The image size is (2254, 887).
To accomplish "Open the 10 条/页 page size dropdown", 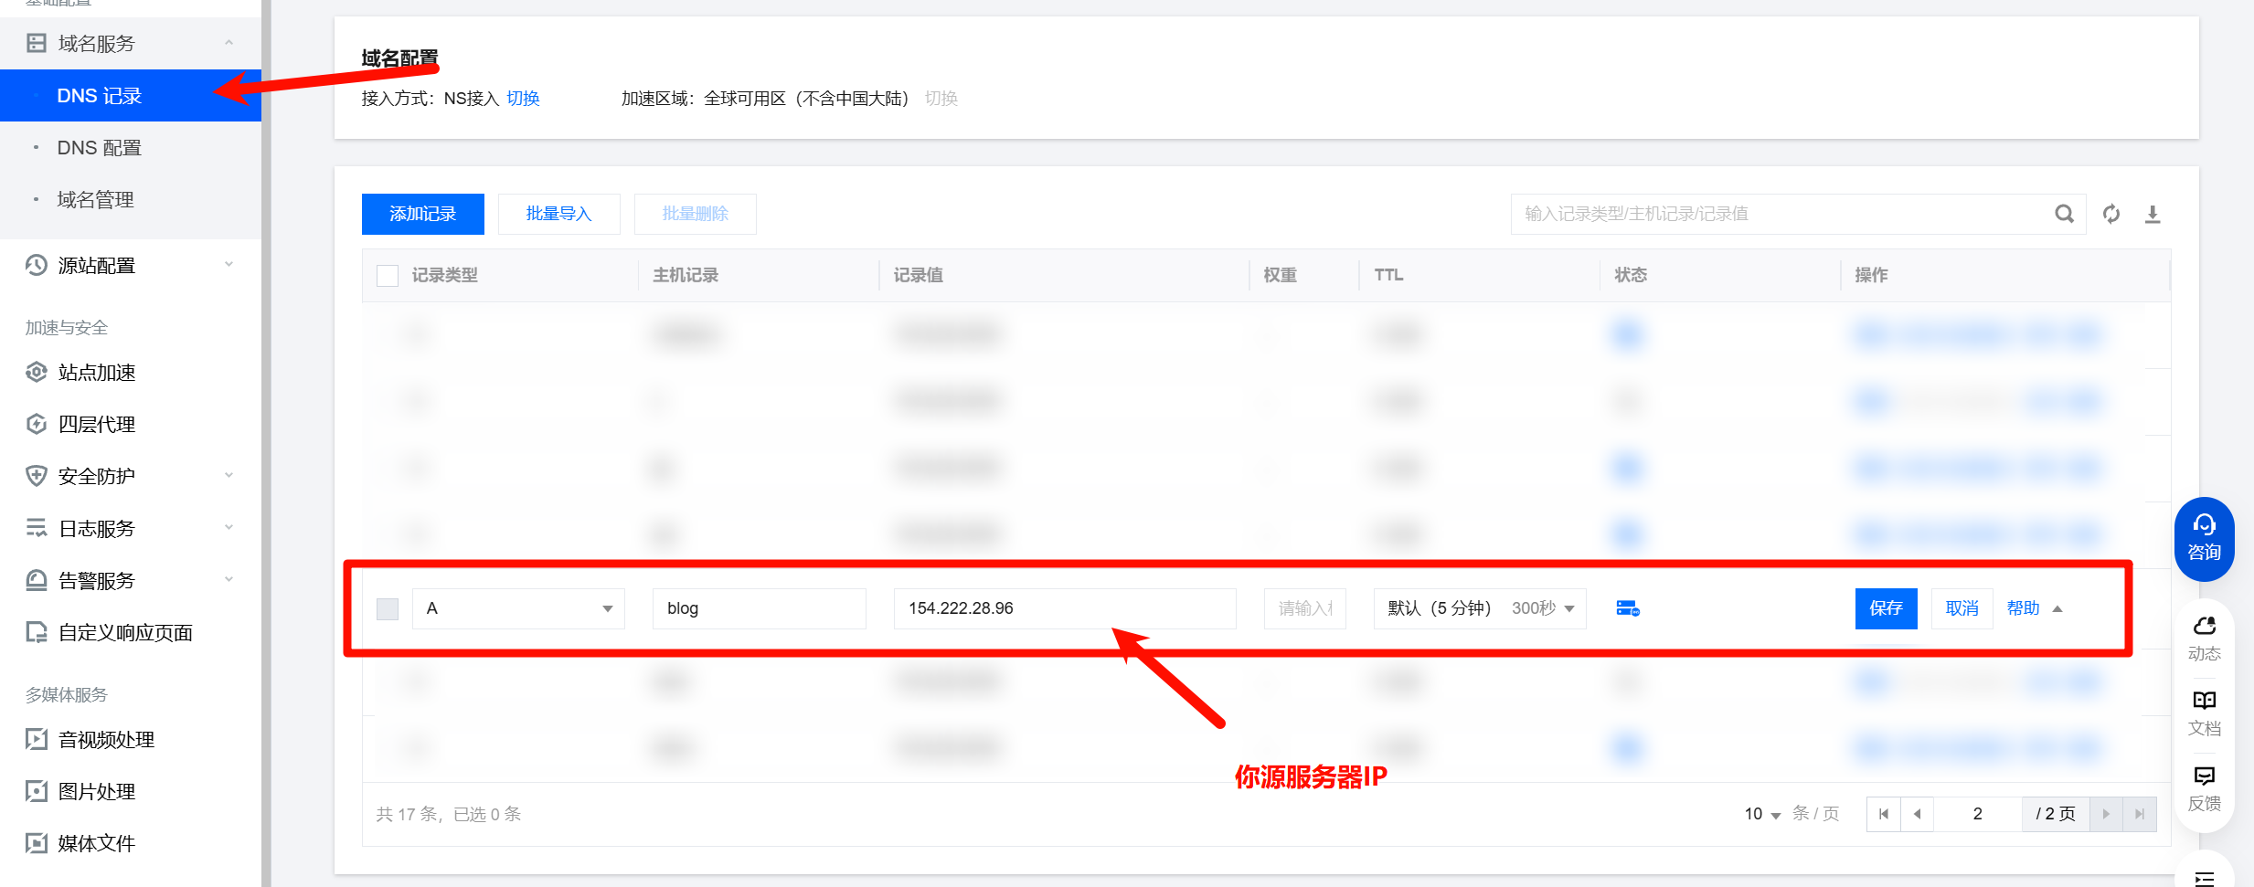I will [x=1762, y=814].
